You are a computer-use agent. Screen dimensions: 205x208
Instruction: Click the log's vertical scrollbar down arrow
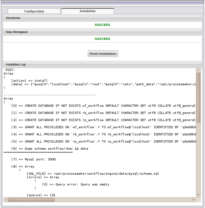(x=198, y=195)
